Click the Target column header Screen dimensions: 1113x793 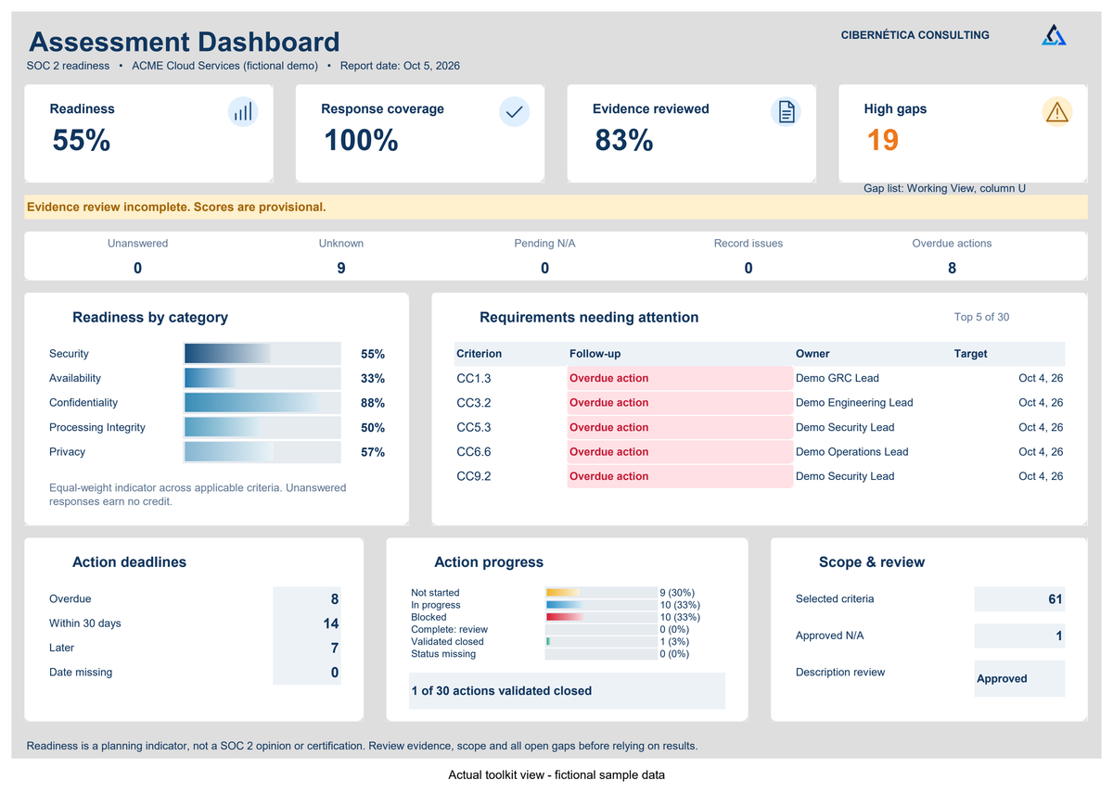point(971,354)
